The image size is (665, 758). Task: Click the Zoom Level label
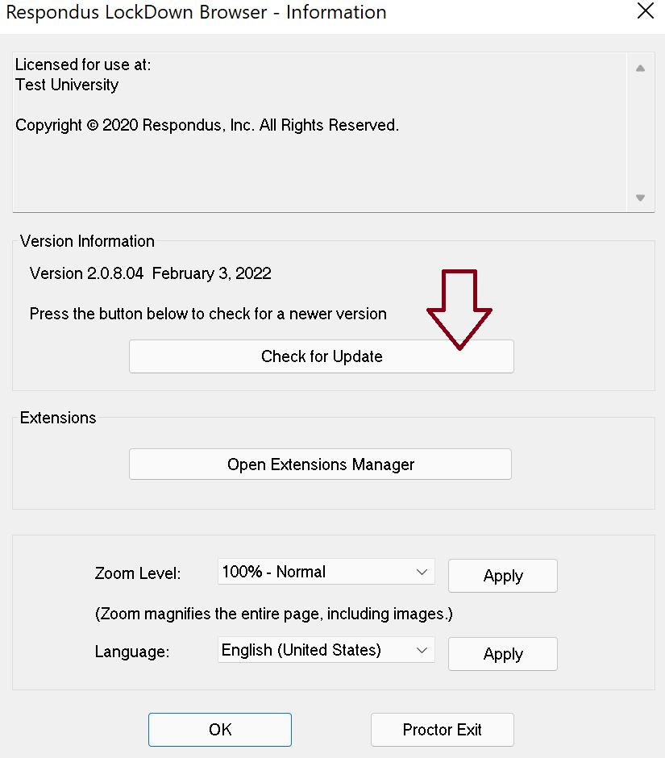(x=138, y=573)
